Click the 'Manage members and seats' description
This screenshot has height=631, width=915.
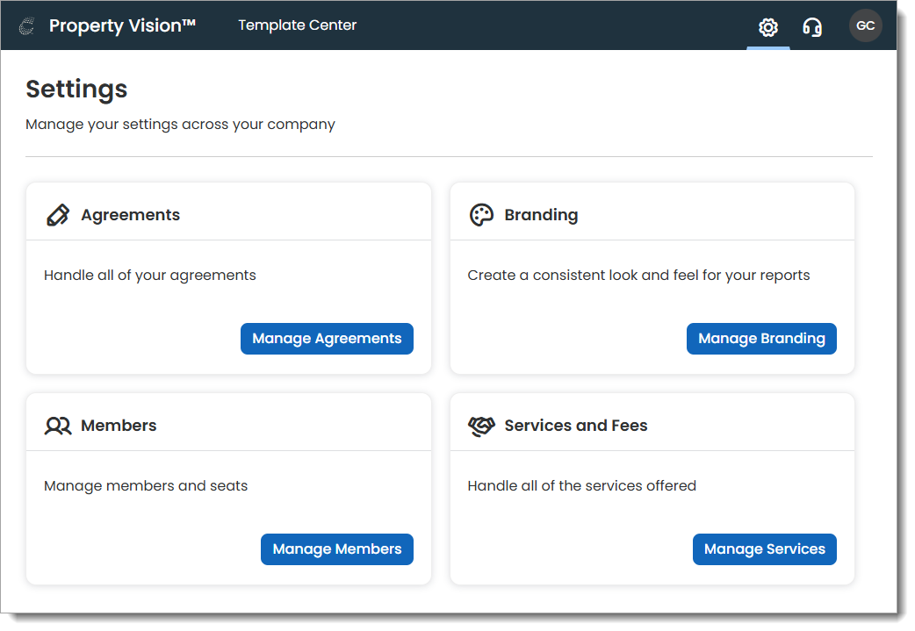coord(146,485)
